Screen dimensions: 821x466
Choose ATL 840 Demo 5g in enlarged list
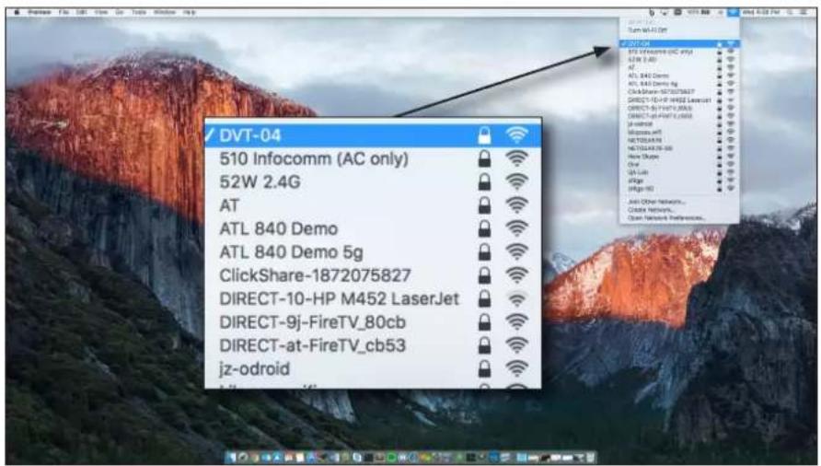pyautogui.click(x=373, y=252)
